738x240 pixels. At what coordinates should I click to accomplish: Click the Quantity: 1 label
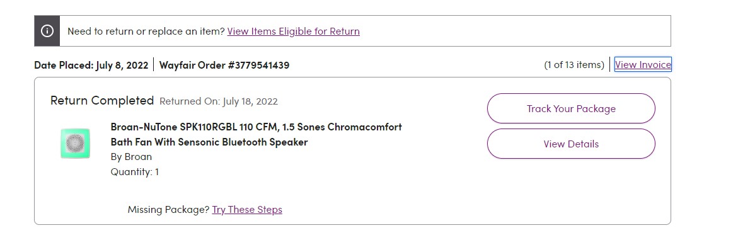135,172
